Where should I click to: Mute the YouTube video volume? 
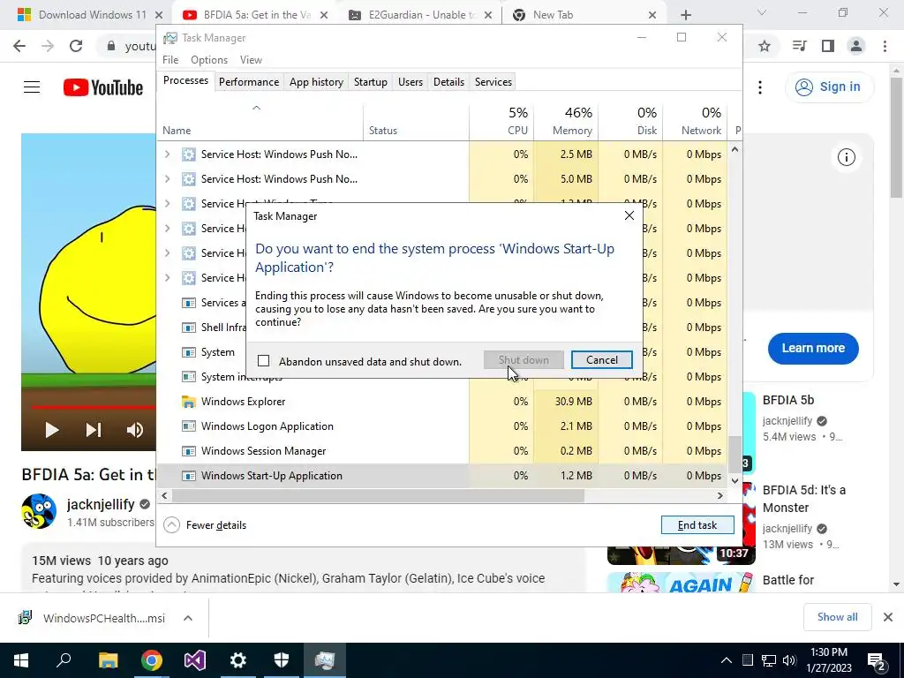(135, 430)
